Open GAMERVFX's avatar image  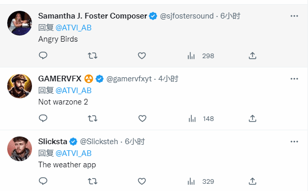point(20,86)
